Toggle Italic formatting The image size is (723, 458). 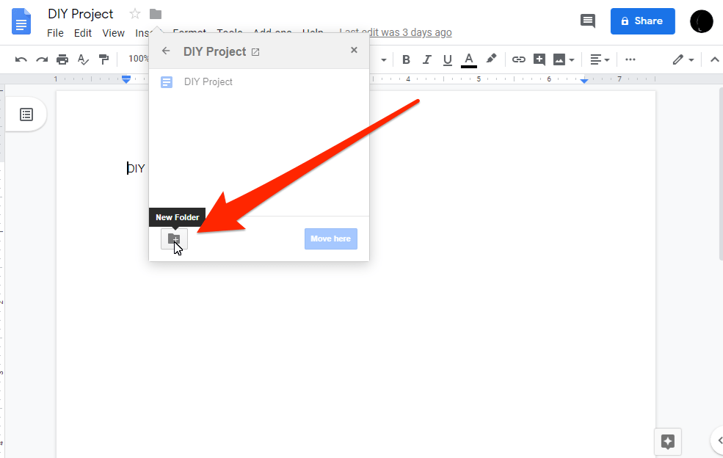427,59
